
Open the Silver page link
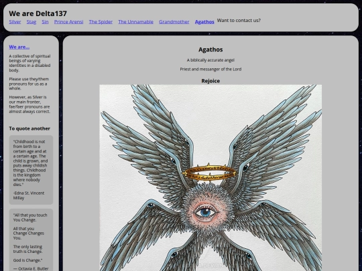(x=15, y=21)
